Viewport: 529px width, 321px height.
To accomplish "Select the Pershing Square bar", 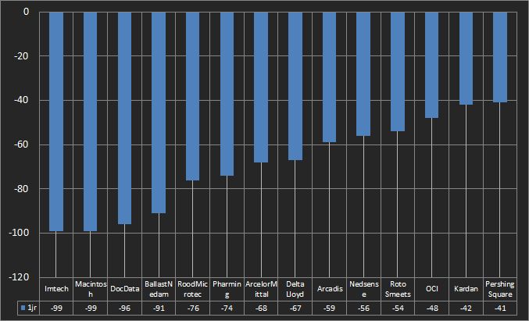I will click(x=500, y=57).
